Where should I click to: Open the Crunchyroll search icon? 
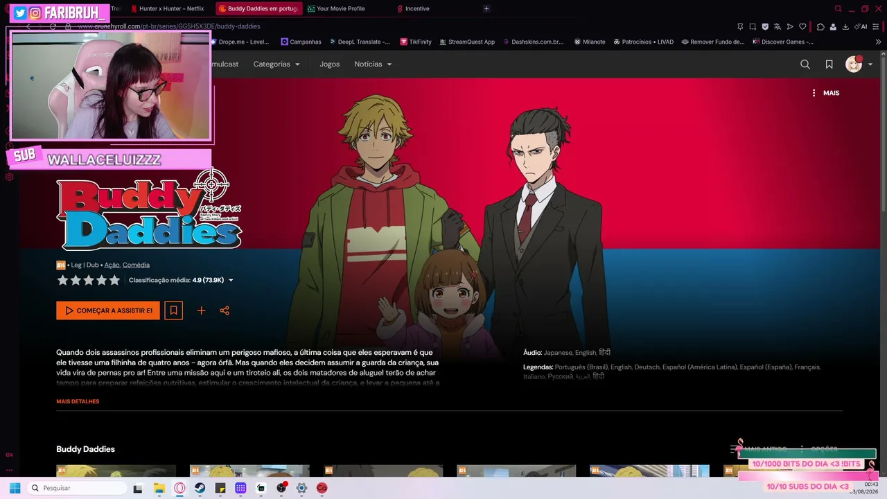point(805,64)
